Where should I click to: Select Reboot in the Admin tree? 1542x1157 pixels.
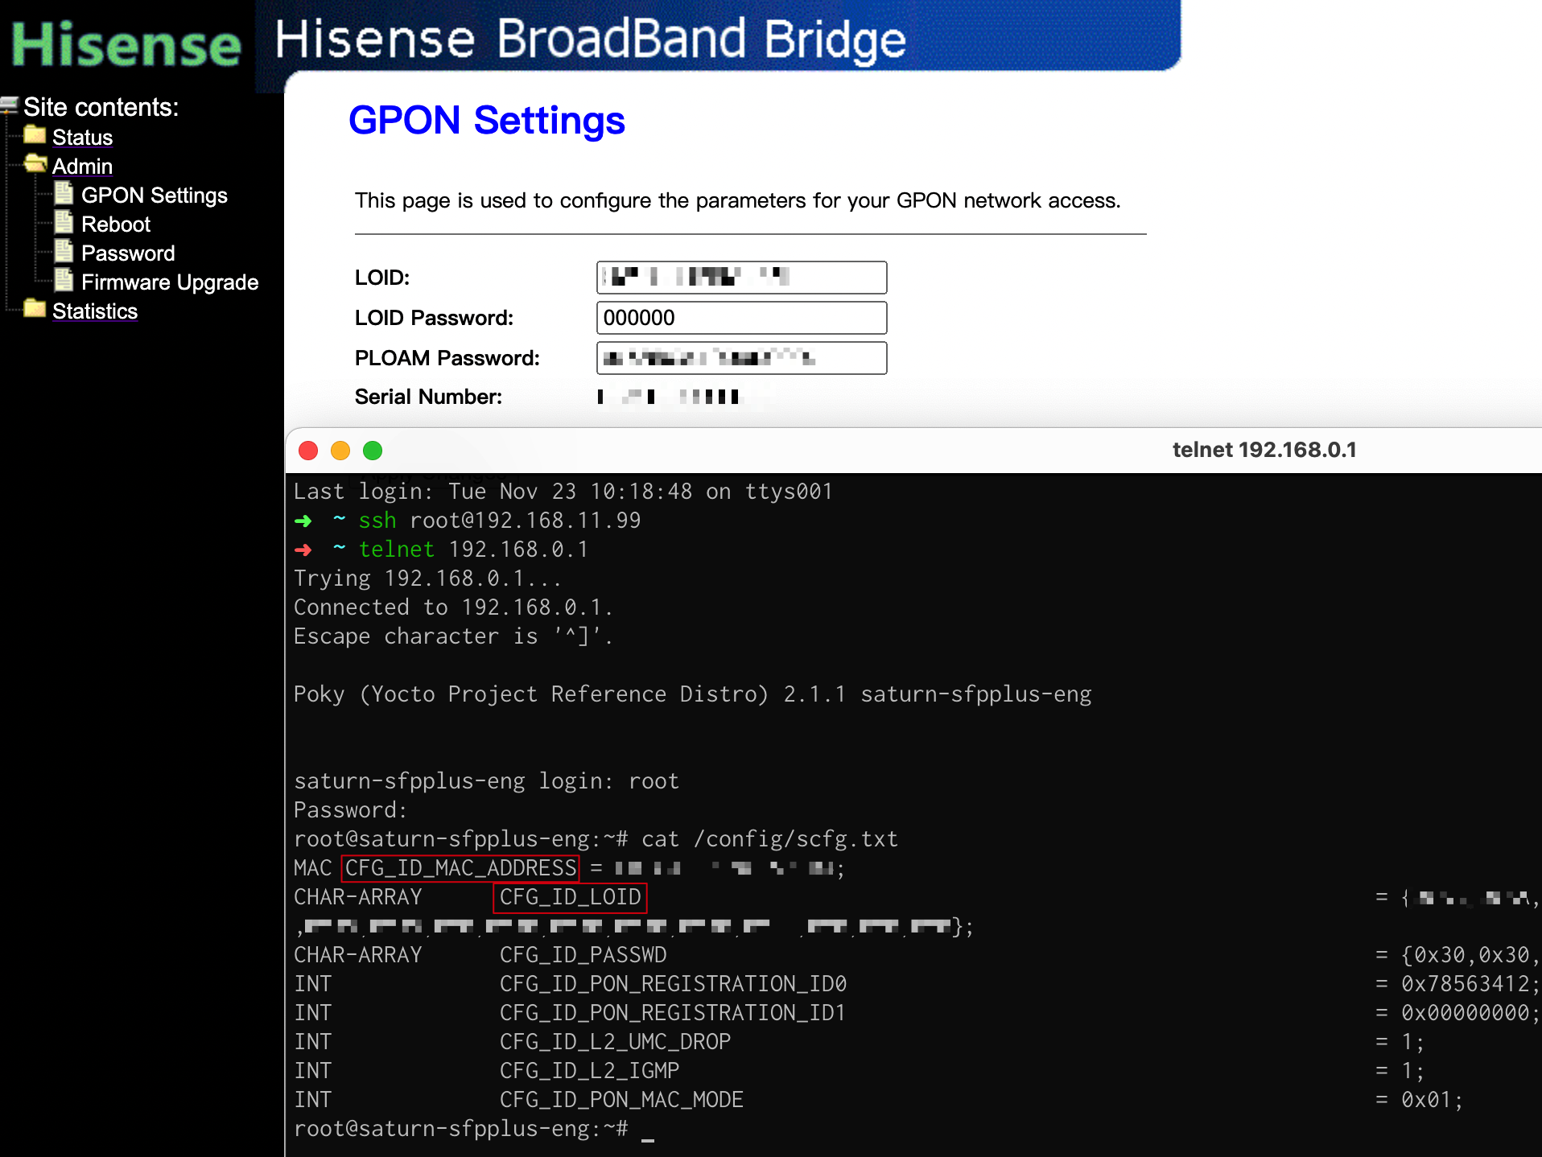[116, 224]
